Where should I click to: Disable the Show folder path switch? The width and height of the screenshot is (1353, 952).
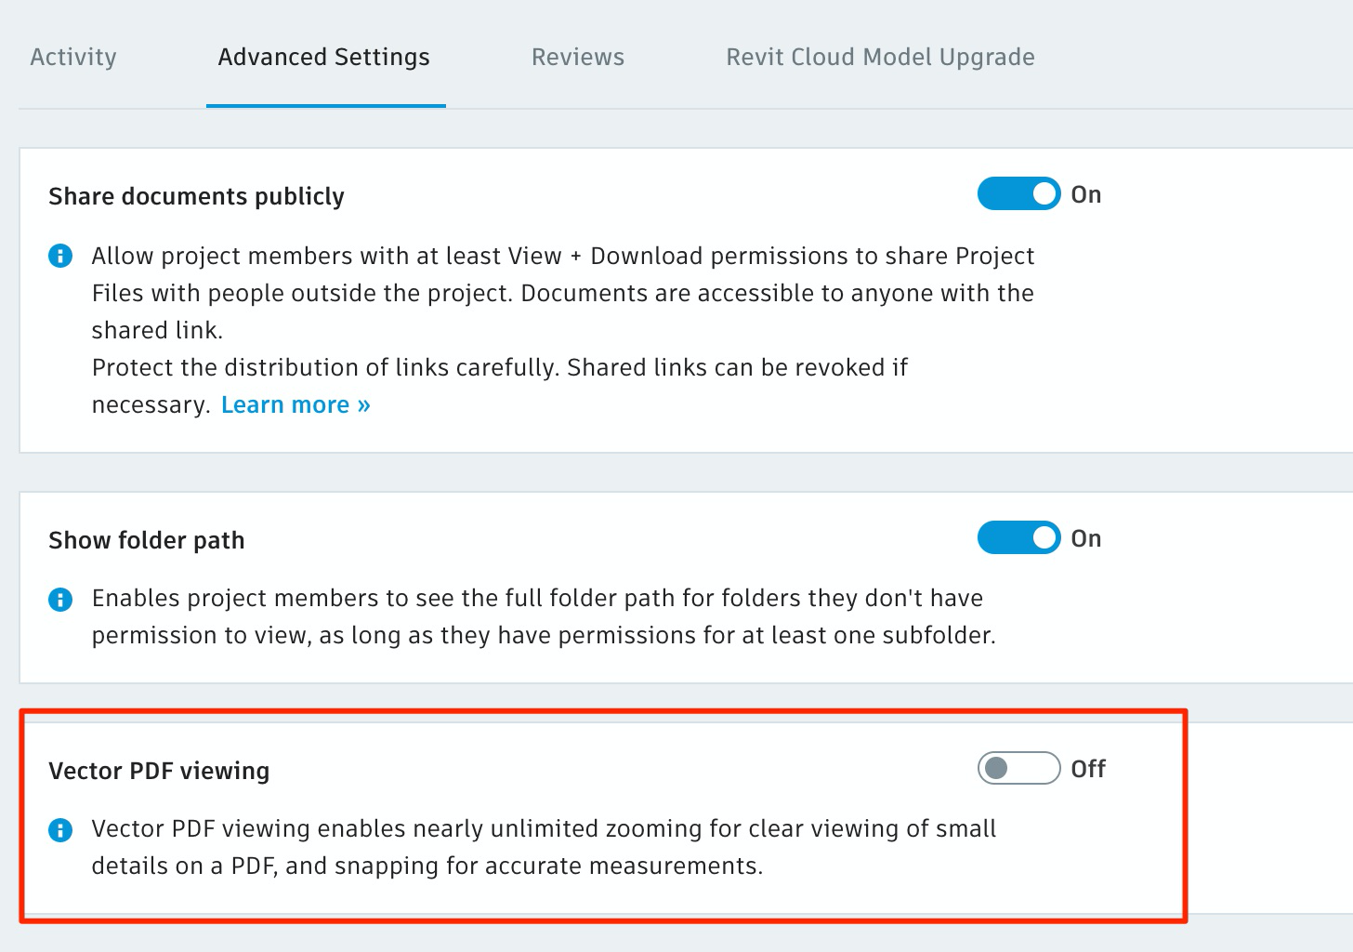1018,538
